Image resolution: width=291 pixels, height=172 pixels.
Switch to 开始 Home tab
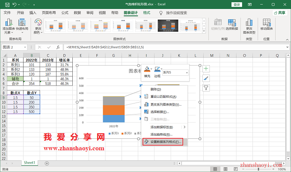tap(21, 13)
